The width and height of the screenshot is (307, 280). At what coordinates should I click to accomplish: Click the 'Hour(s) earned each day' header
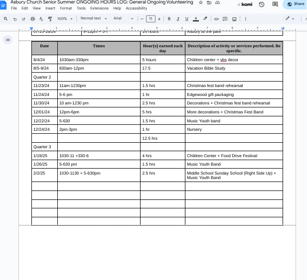(162, 48)
